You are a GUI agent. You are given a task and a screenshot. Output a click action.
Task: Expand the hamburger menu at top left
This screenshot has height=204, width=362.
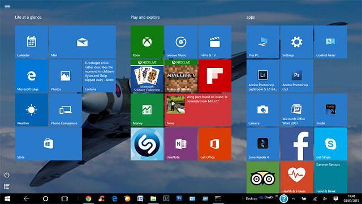[x=7, y=6]
